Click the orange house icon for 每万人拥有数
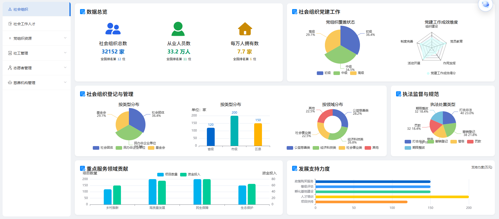Viewport: 499px width, 219px height. [x=245, y=29]
